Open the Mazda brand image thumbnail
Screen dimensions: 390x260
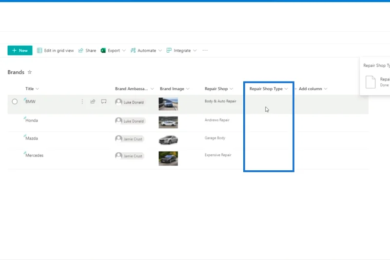tap(168, 140)
